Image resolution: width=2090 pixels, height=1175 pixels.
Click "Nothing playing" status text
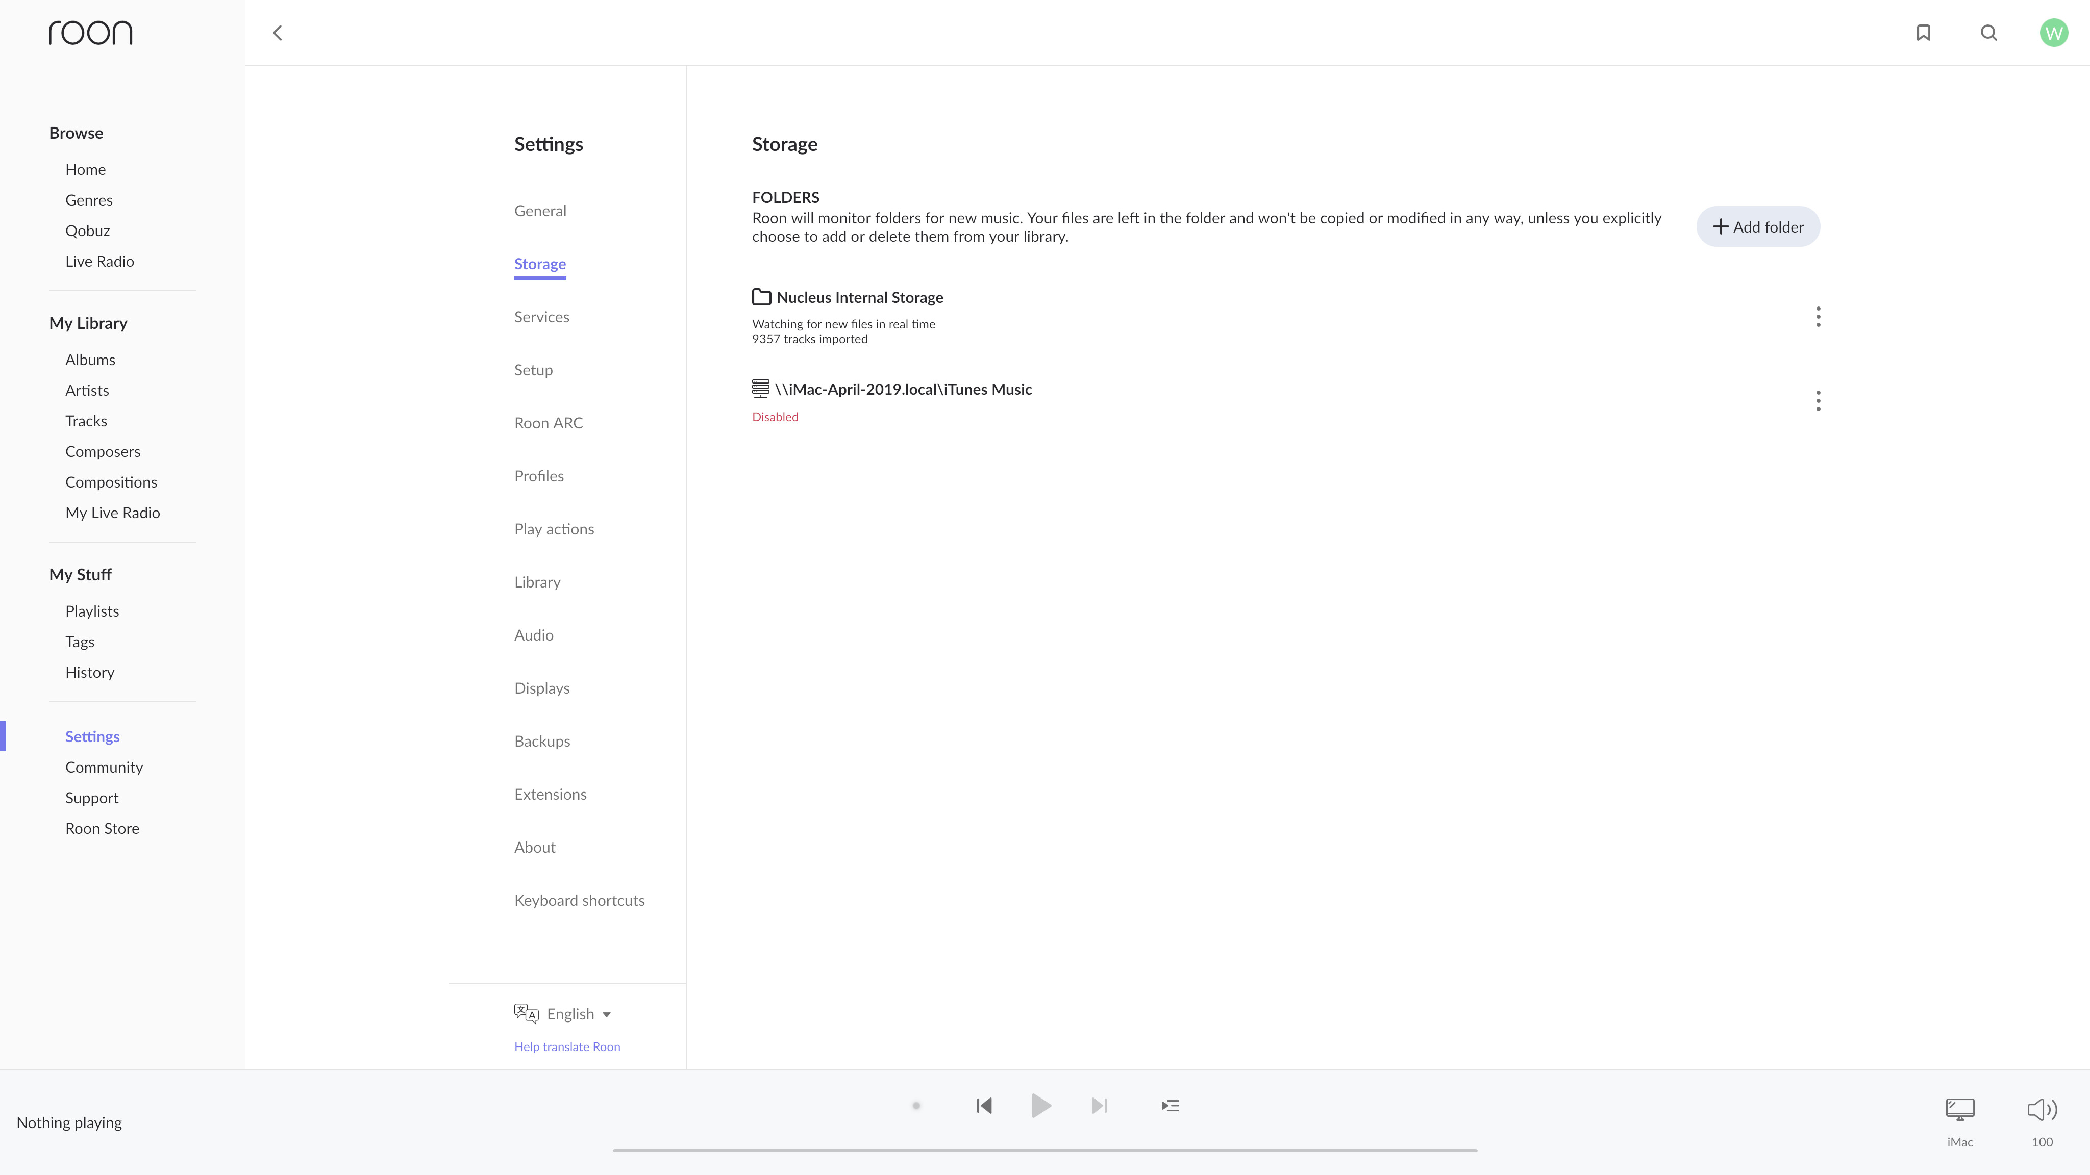point(69,1122)
